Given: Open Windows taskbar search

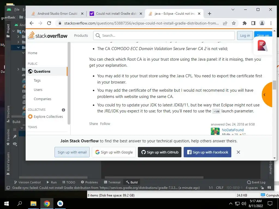Looking at the screenshot, I should tap(20, 204).
